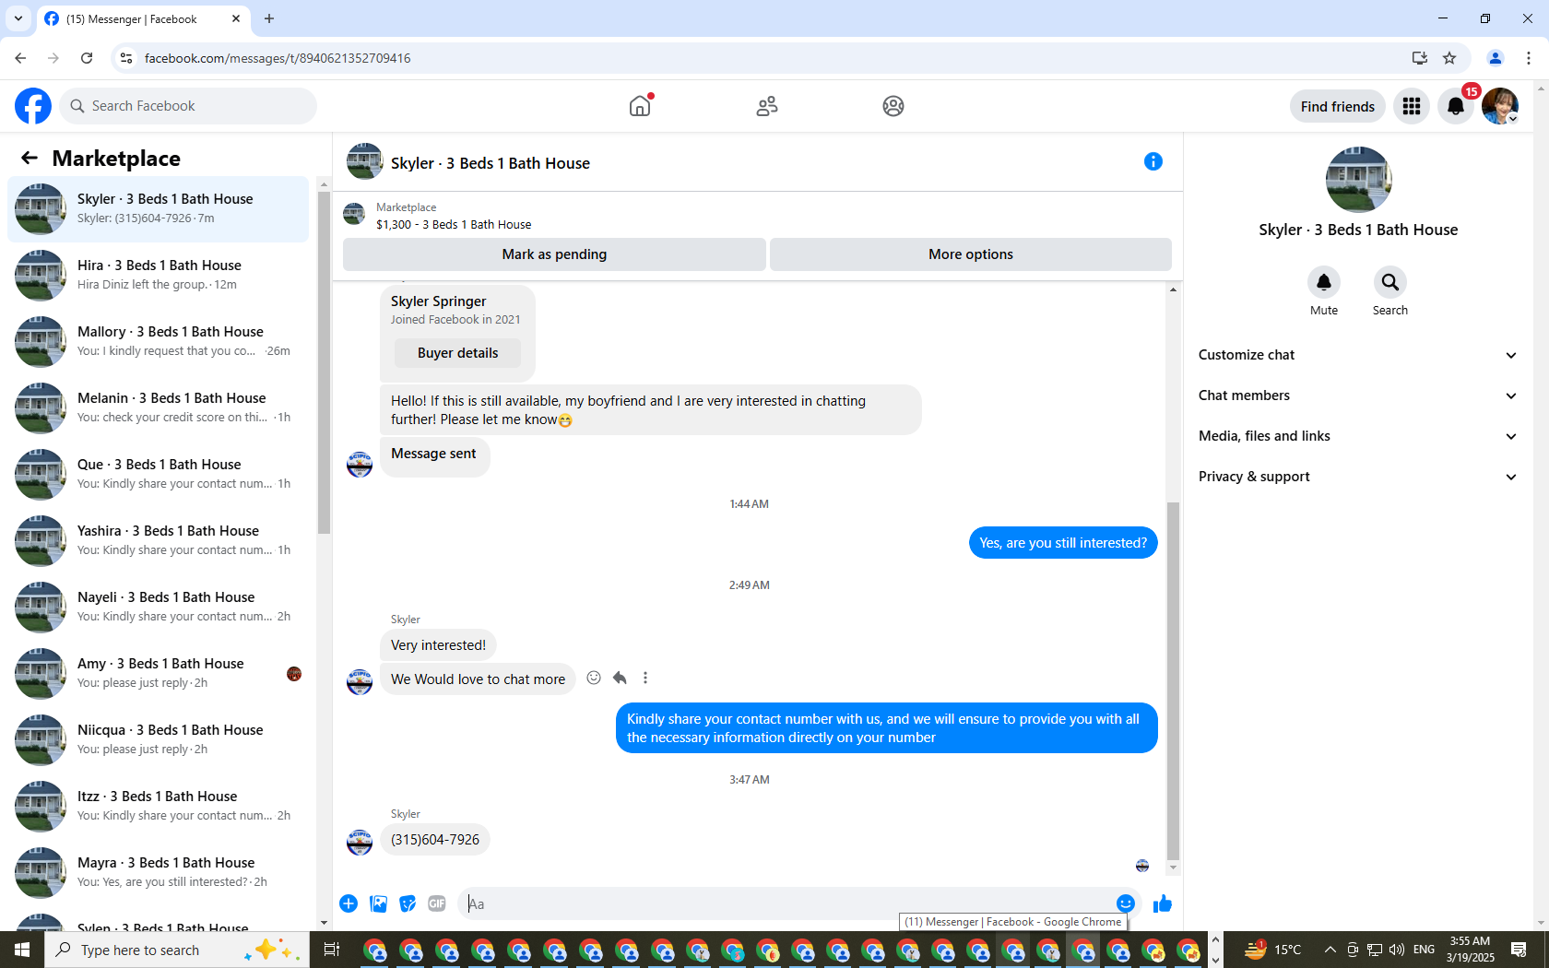Click Find friends button
The width and height of the screenshot is (1549, 968).
coord(1338,106)
